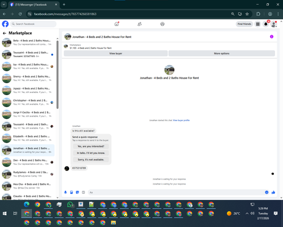
Task: Open Jorge Y Cecilia's conversation
Action: [28, 114]
